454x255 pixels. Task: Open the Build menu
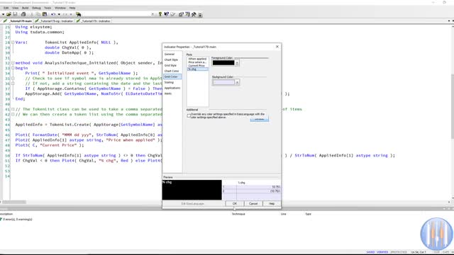coord(26,8)
